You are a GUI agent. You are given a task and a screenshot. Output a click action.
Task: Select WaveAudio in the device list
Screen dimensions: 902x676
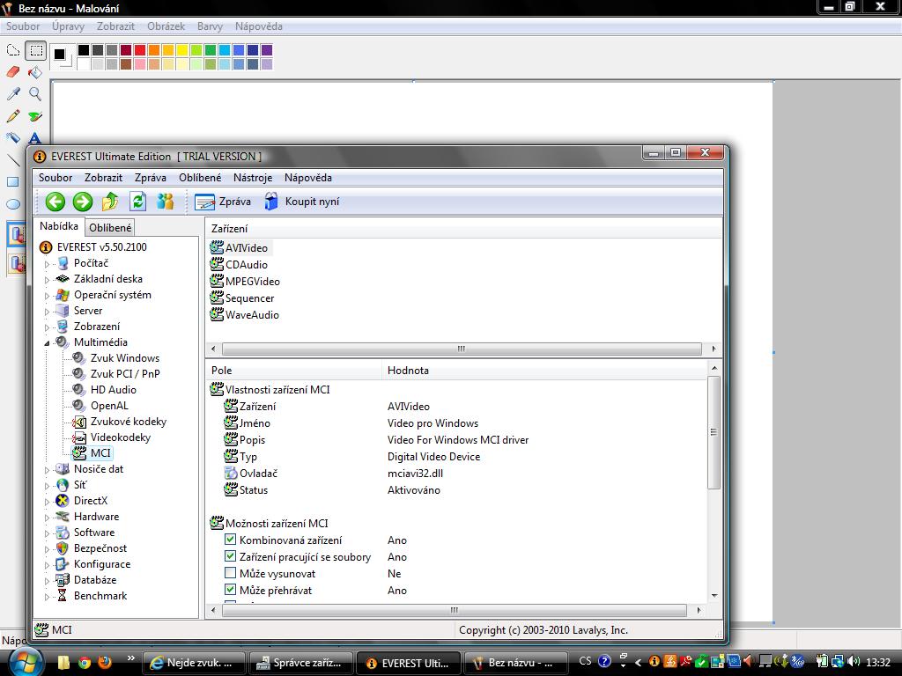coord(245,314)
